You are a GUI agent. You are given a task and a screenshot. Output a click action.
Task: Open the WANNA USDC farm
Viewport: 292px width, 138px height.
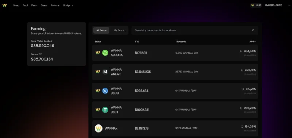[x=175, y=91]
